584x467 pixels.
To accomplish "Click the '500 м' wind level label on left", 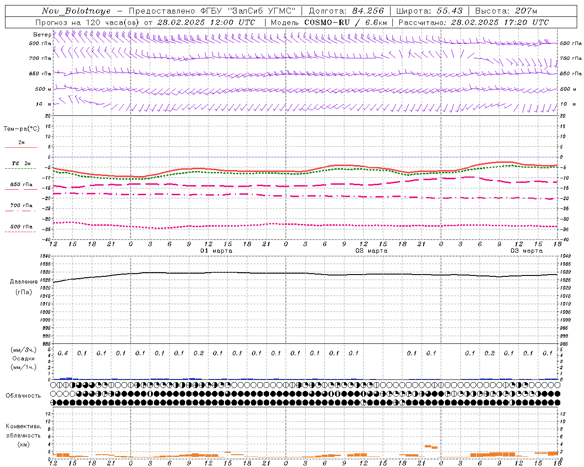I will [x=44, y=89].
